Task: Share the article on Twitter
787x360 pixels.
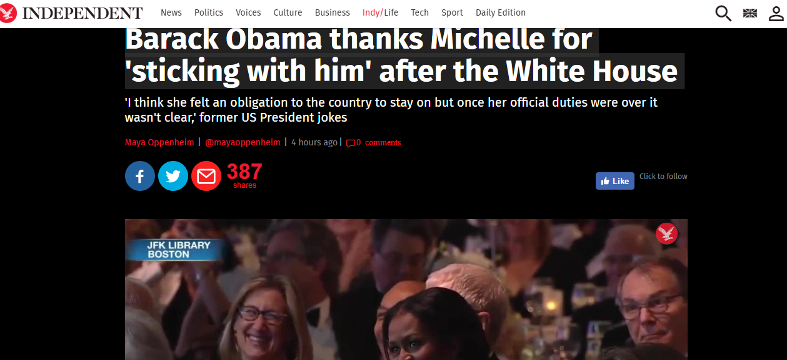Action: pos(173,176)
